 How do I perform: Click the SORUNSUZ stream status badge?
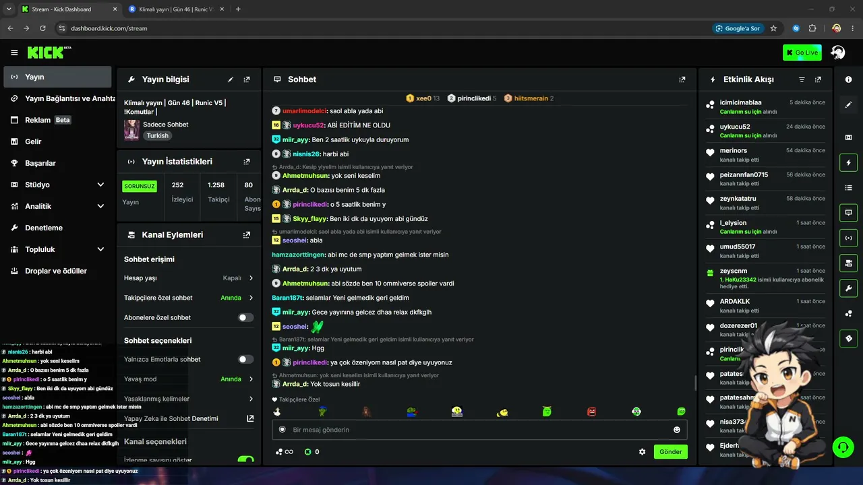point(140,186)
